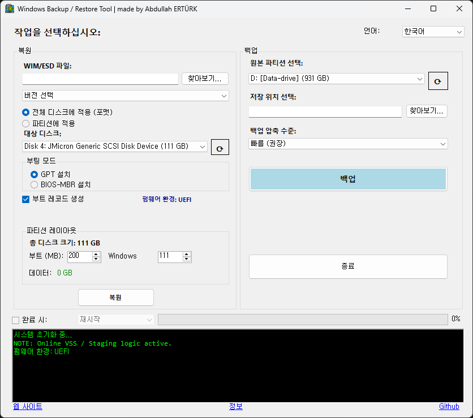Click the 부트 (MB) value field showing 200
The height and width of the screenshot is (418, 473).
80,257
